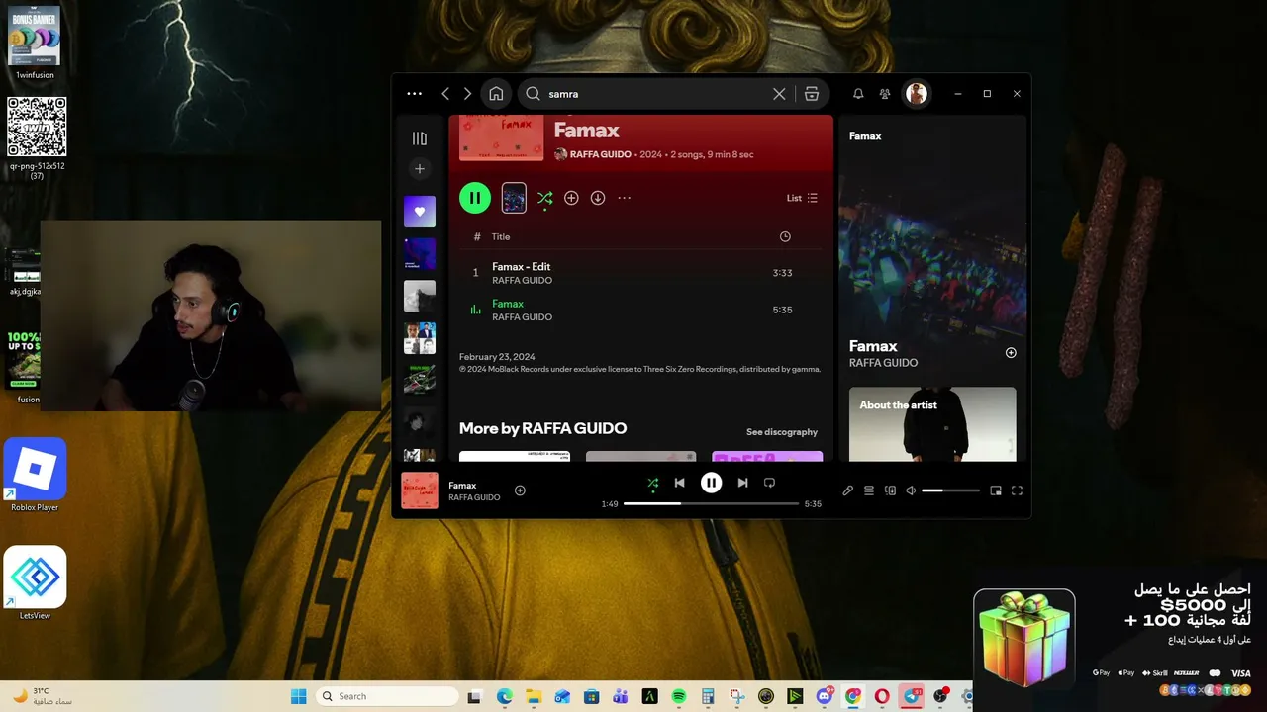Open Google Chrome from the taskbar
1267x712 pixels.
[x=853, y=696]
